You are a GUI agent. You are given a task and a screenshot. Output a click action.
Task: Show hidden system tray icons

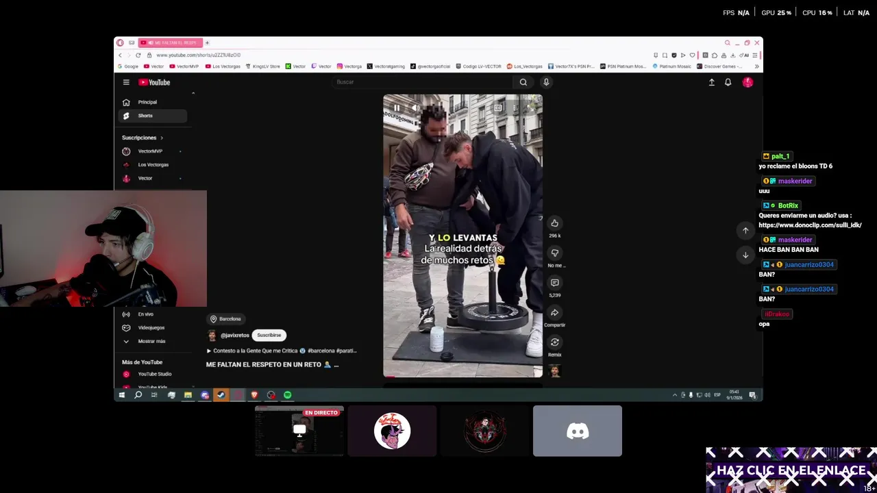[674, 395]
